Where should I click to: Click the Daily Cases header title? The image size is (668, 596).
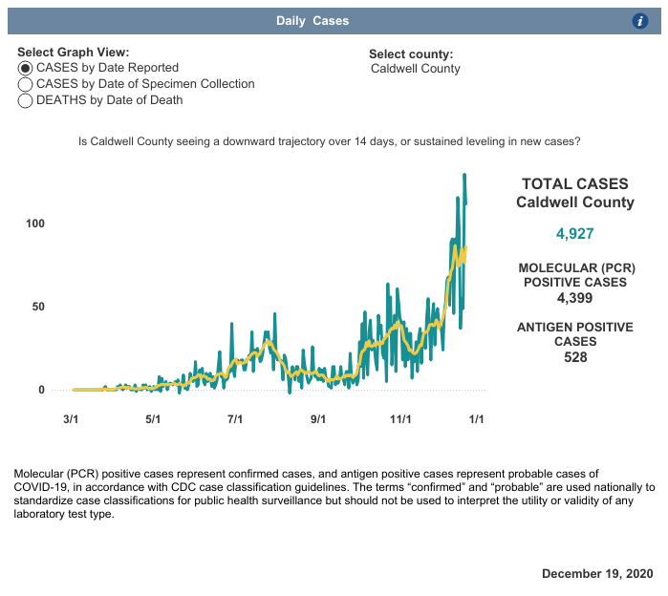(x=312, y=21)
